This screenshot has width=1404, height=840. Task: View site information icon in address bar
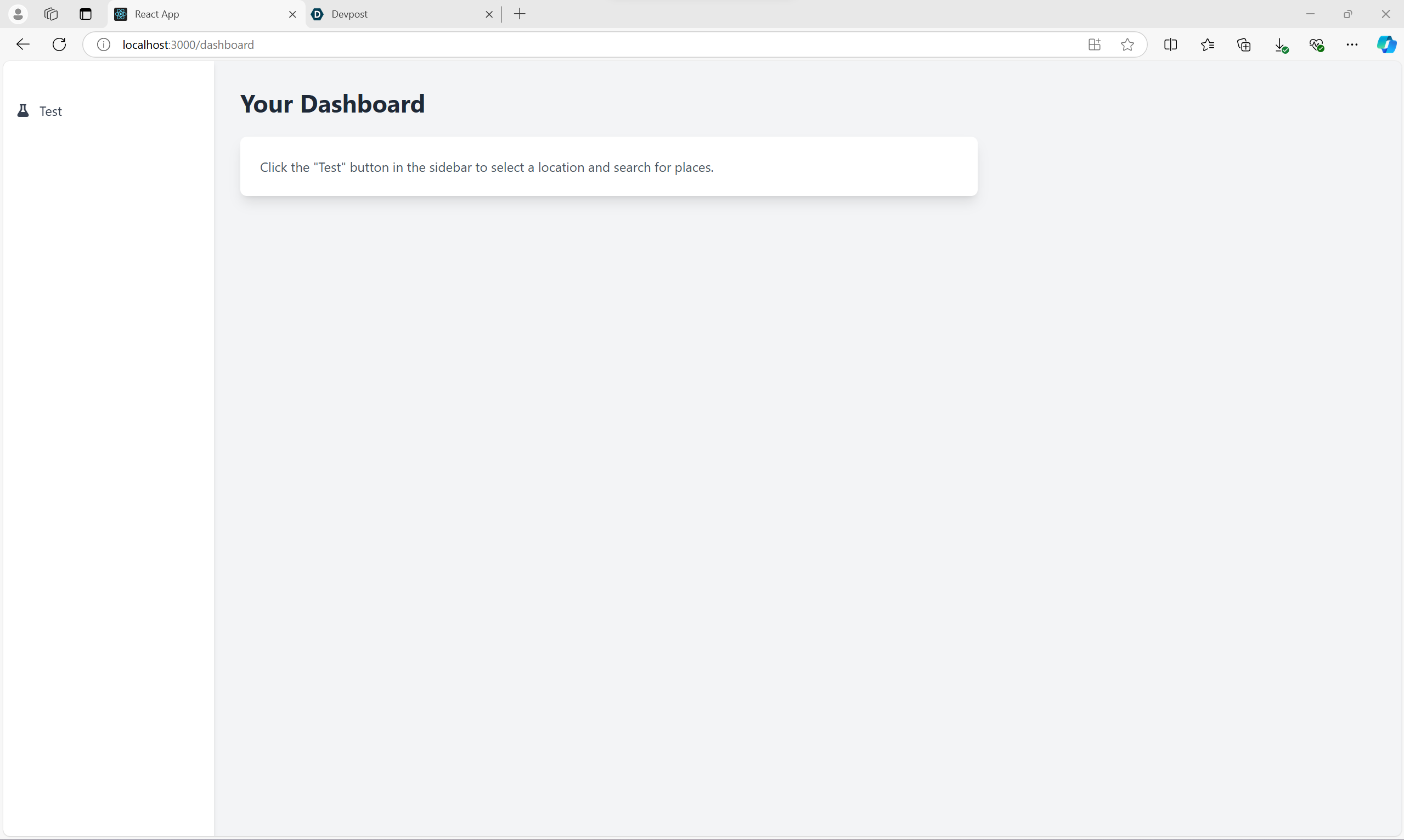coord(104,44)
